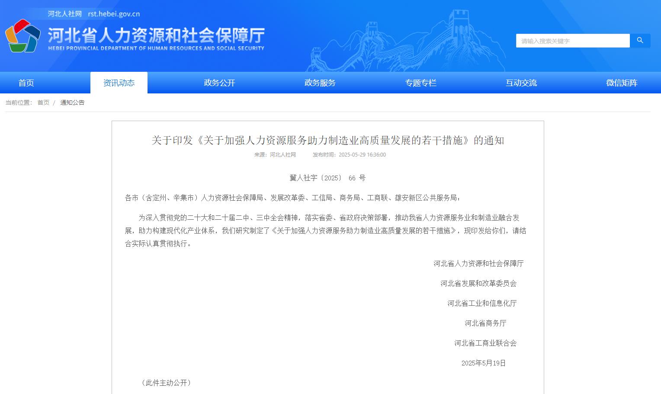Screen dimensions: 661x394
Task: Open the 政务服务 menu item
Action: 320,83
